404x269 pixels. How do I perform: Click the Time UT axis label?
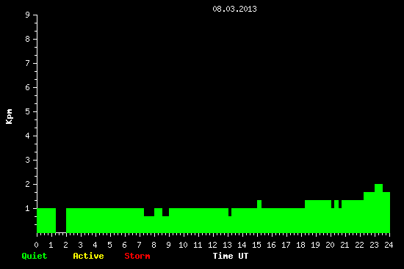(x=231, y=256)
